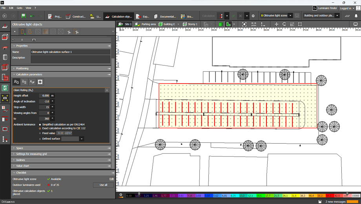This screenshot has width=361, height=204.
Task: Click the green Save icon
Action: tap(24, 16)
